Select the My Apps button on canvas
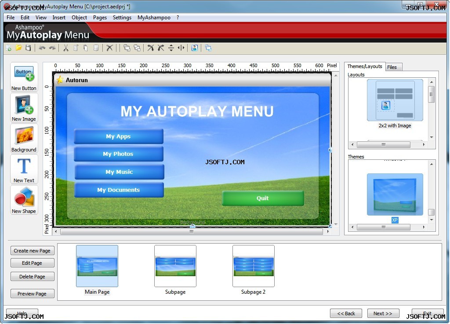450x324 pixels. pyautogui.click(x=119, y=137)
